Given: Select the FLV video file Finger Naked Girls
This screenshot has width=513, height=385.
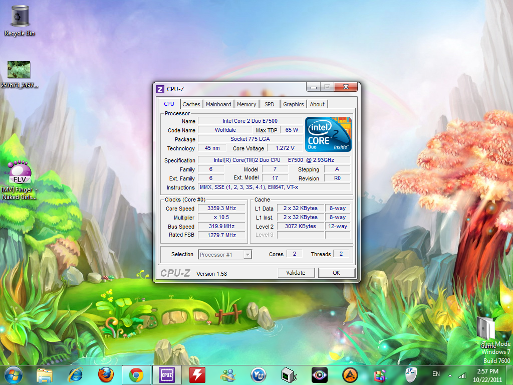Looking at the screenshot, I should click(20, 180).
